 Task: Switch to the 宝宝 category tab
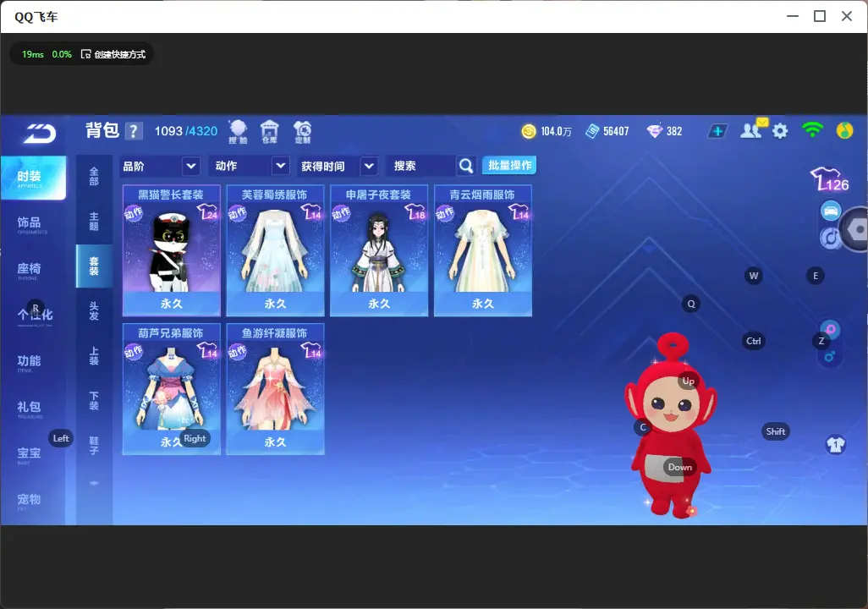32,454
